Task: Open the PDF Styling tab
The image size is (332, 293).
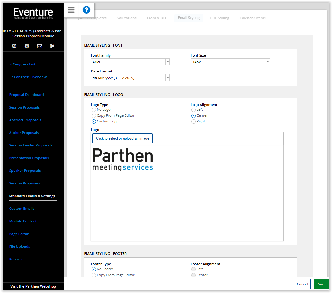Action: [220, 18]
